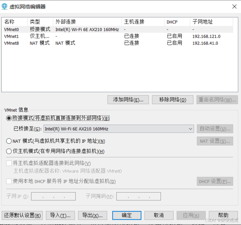The image size is (241, 225).
Task: Click NAT 模式 type cell of VMnet8
Action: tap(40, 43)
